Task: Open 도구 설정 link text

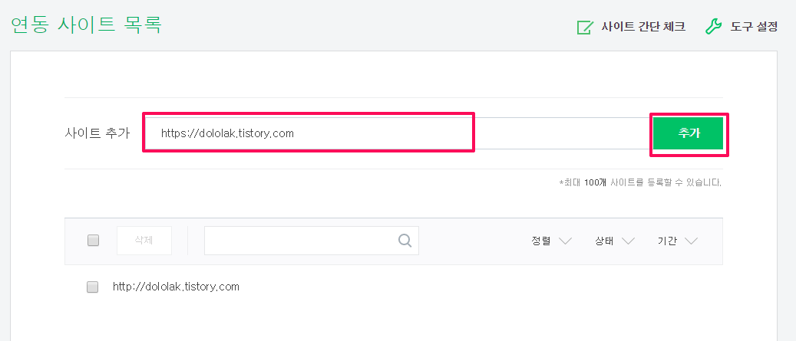Action: [754, 27]
